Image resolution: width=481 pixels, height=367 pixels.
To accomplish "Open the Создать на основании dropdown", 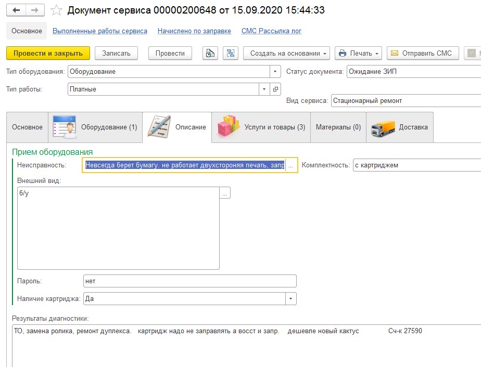I will pos(286,54).
